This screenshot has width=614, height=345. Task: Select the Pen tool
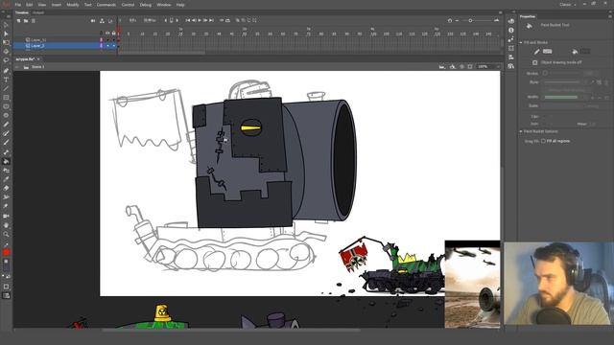[x=6, y=71]
